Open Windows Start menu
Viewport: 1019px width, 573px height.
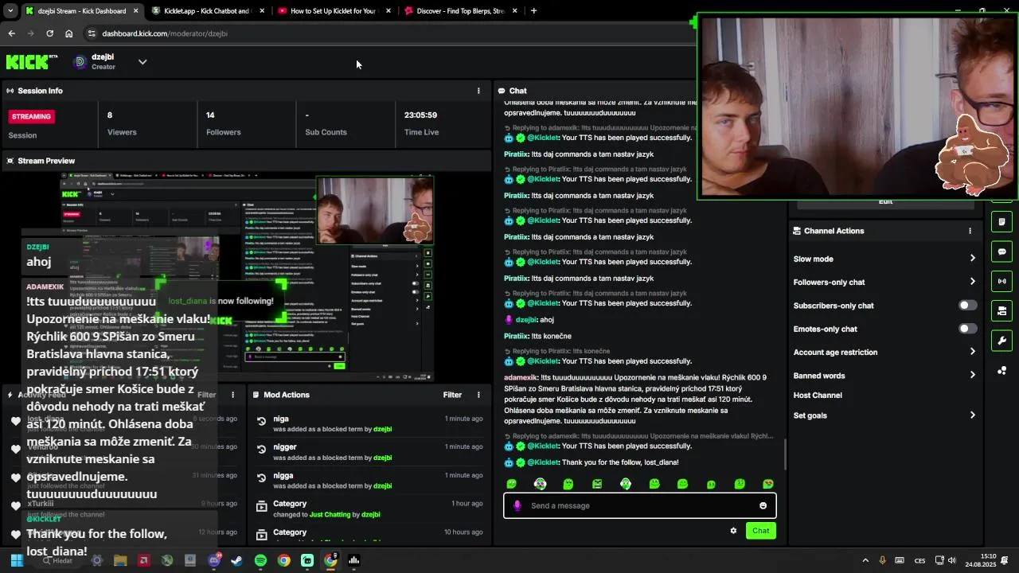(17, 560)
